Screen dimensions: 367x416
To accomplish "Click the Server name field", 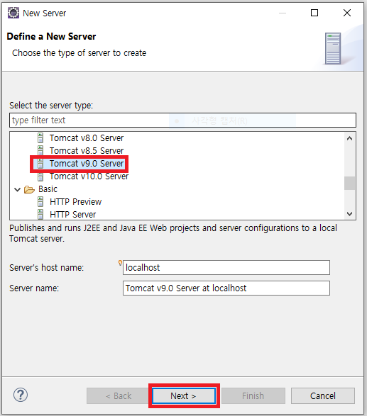I will click(x=226, y=288).
